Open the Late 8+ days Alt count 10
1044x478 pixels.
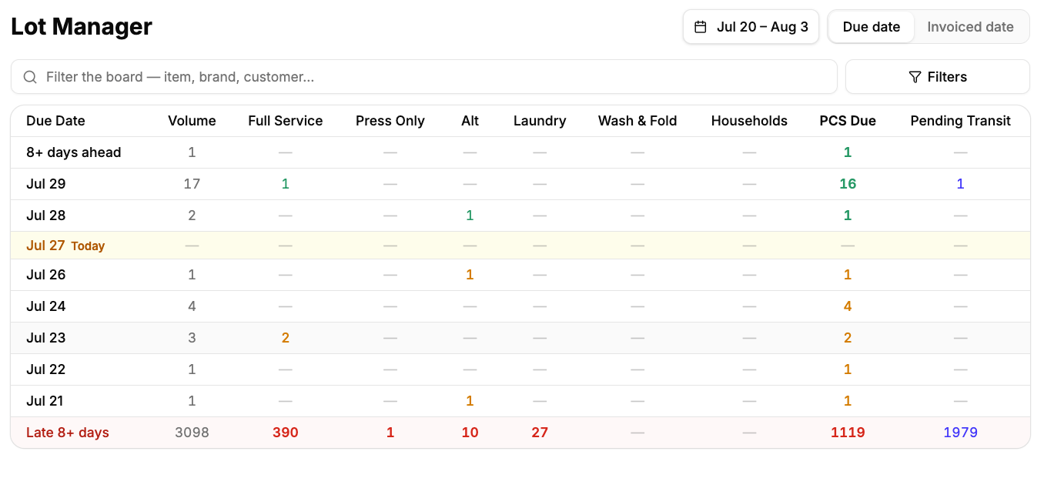(x=470, y=433)
